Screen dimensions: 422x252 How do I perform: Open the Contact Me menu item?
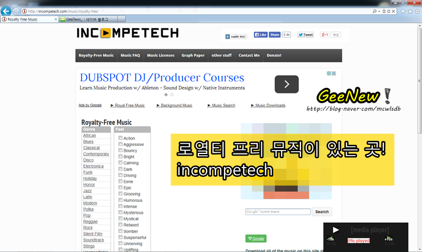(249, 55)
